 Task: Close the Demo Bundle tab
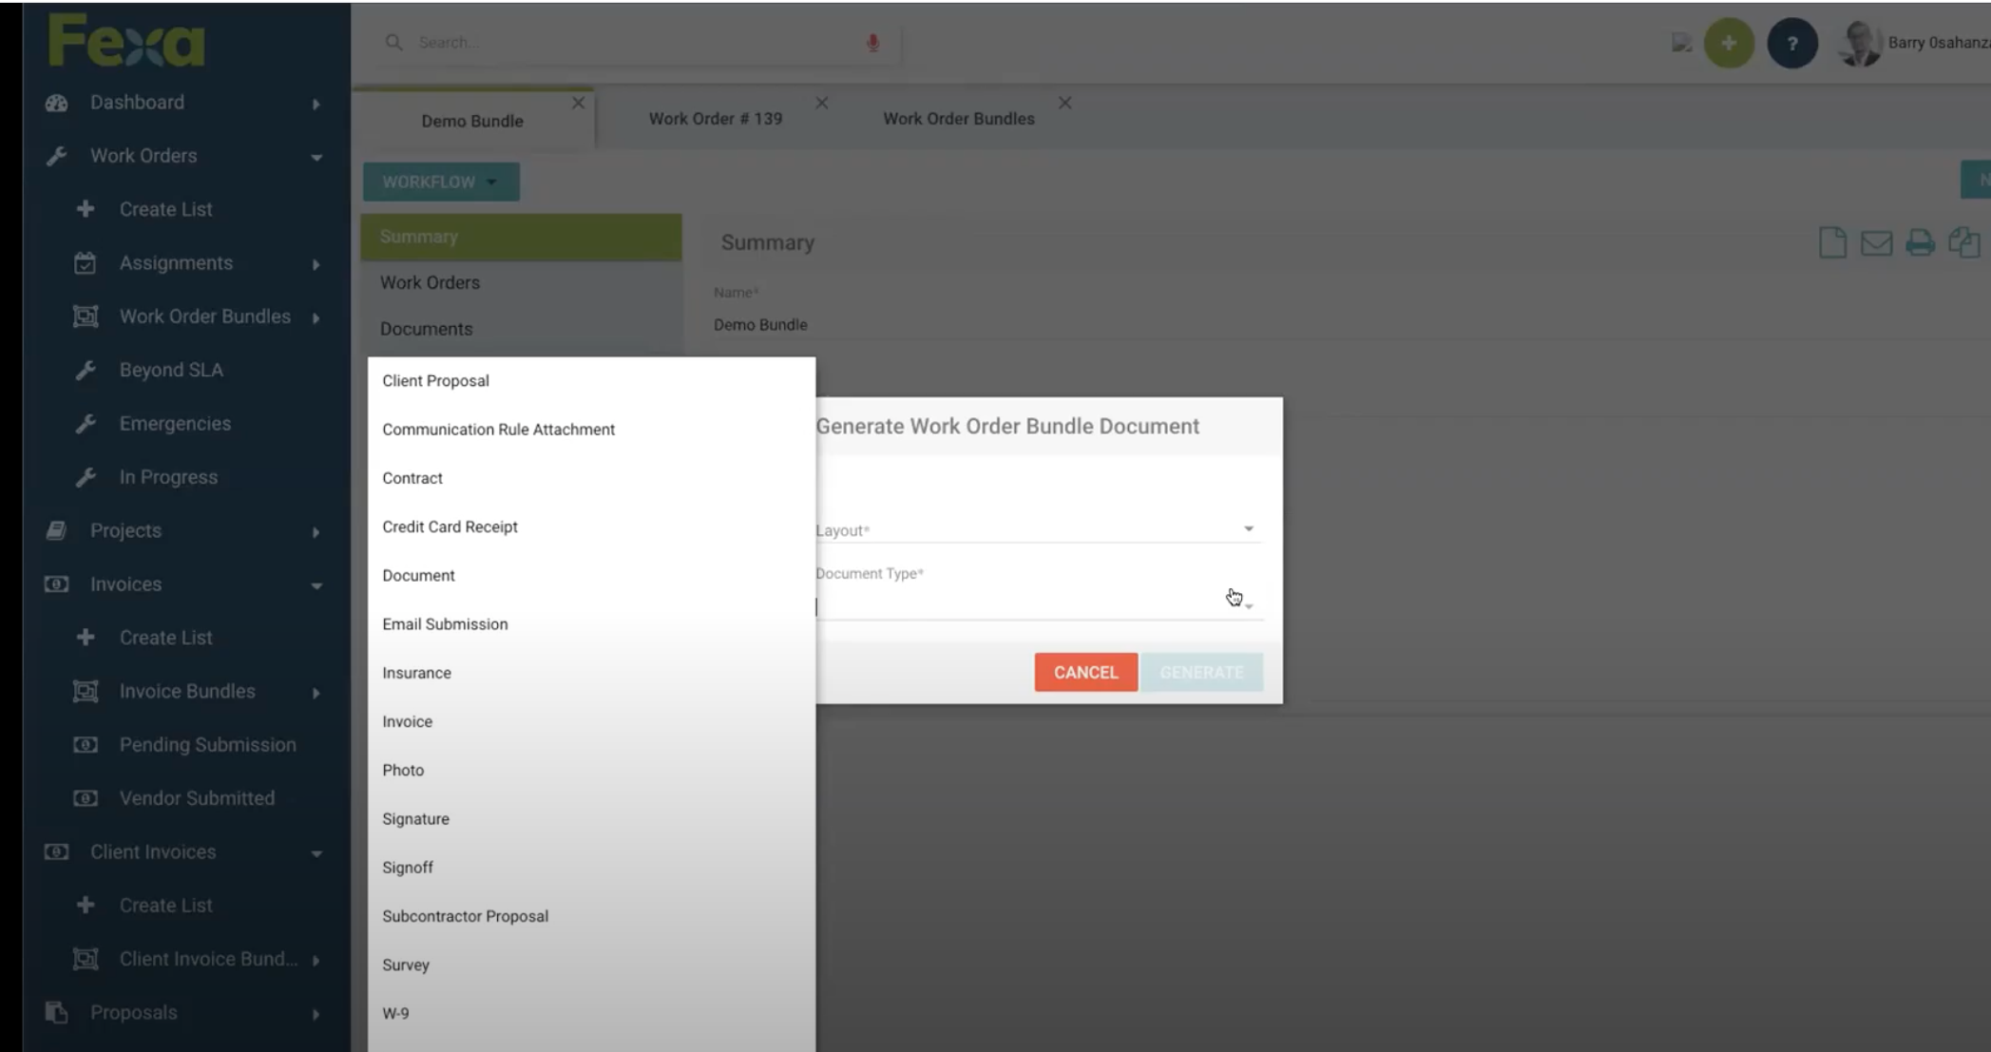[578, 103]
